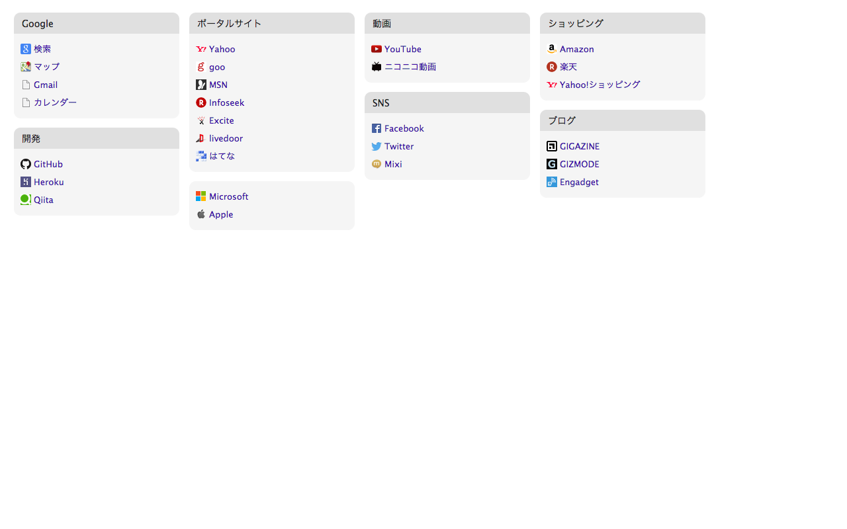Click the Google search favicon beside 検索

point(26,49)
